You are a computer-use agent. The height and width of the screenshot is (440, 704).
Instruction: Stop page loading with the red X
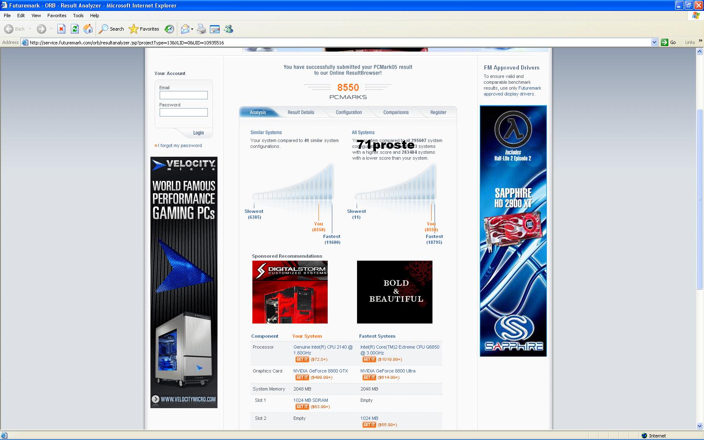tap(61, 29)
